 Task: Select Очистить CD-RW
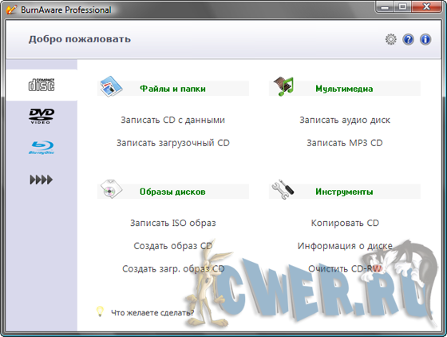[x=345, y=268]
